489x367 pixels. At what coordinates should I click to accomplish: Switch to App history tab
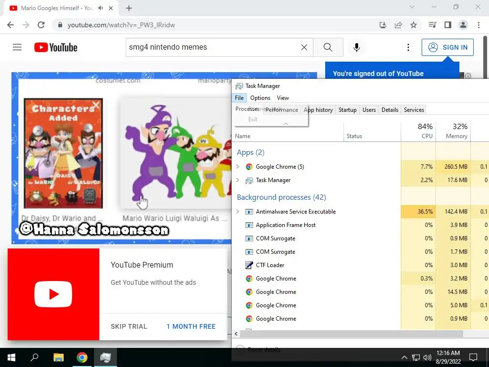pyautogui.click(x=318, y=110)
